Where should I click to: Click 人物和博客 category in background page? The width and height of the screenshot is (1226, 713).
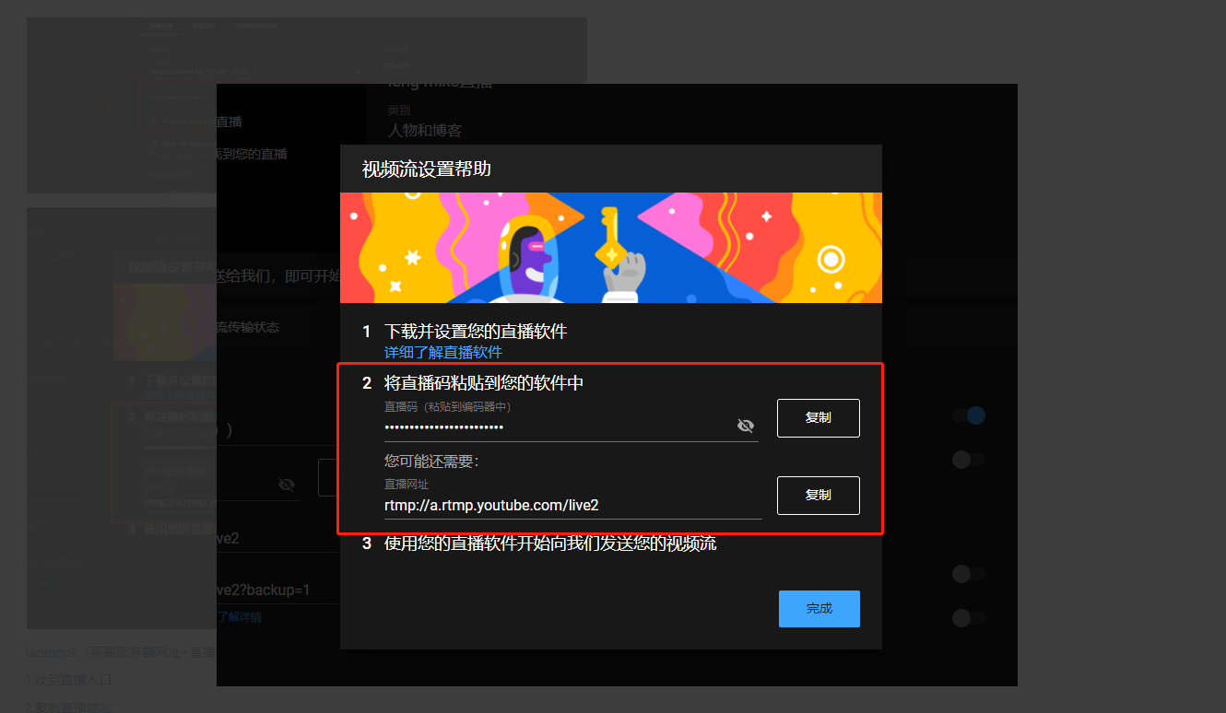point(425,130)
